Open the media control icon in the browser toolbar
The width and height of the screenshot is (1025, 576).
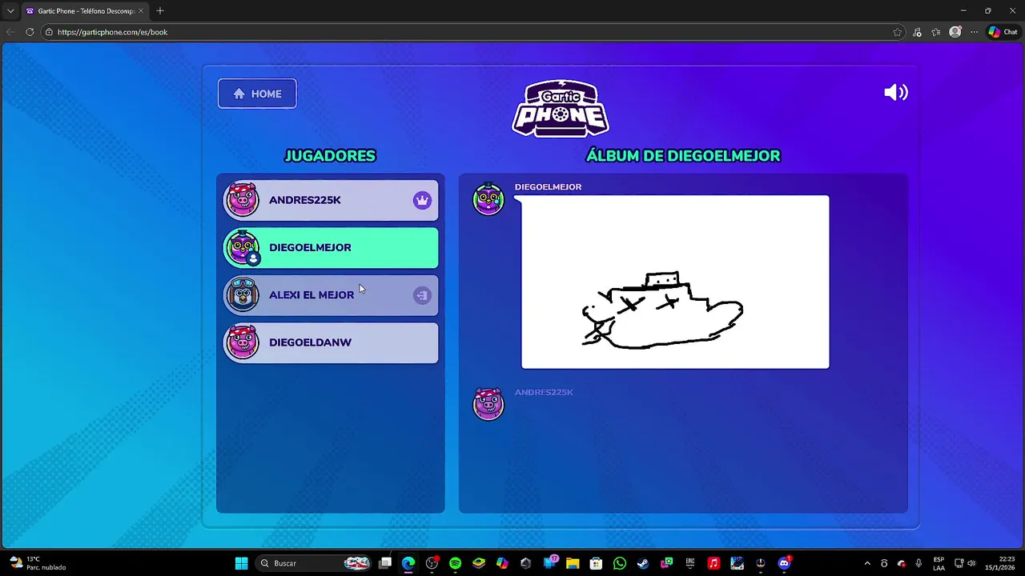tap(917, 32)
